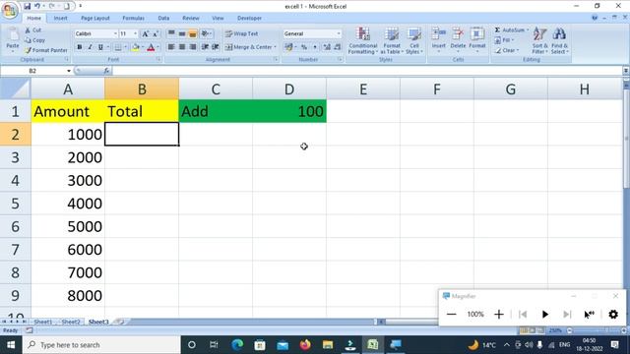Select row 5 header
This screenshot has width=630, height=354.
16,204
